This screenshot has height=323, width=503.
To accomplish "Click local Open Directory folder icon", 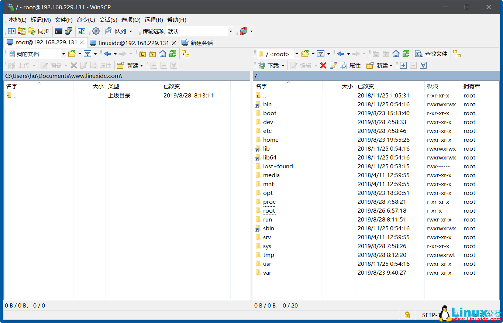I will pos(72,54).
